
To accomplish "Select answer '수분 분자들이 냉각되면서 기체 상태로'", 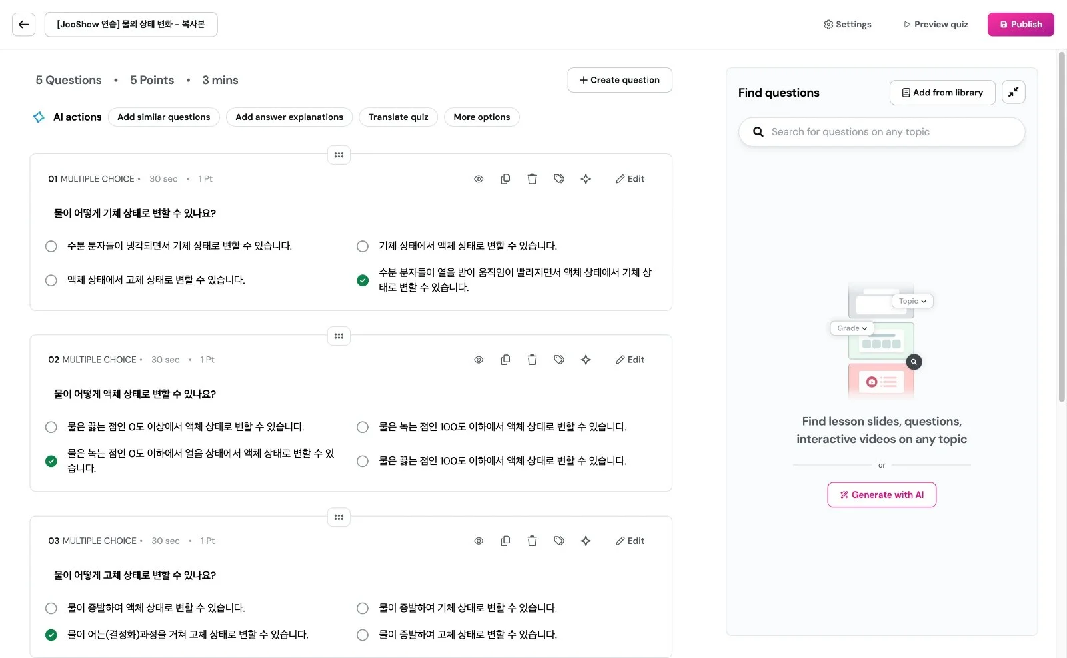I will [x=51, y=246].
